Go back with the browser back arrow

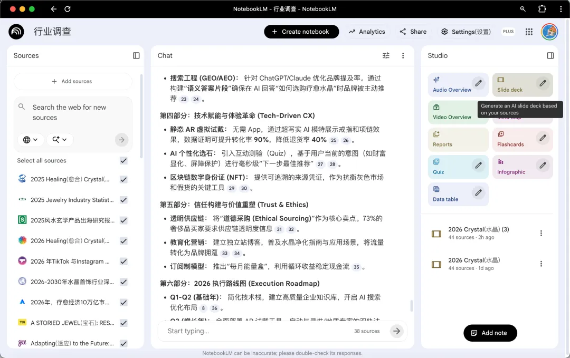point(54,9)
